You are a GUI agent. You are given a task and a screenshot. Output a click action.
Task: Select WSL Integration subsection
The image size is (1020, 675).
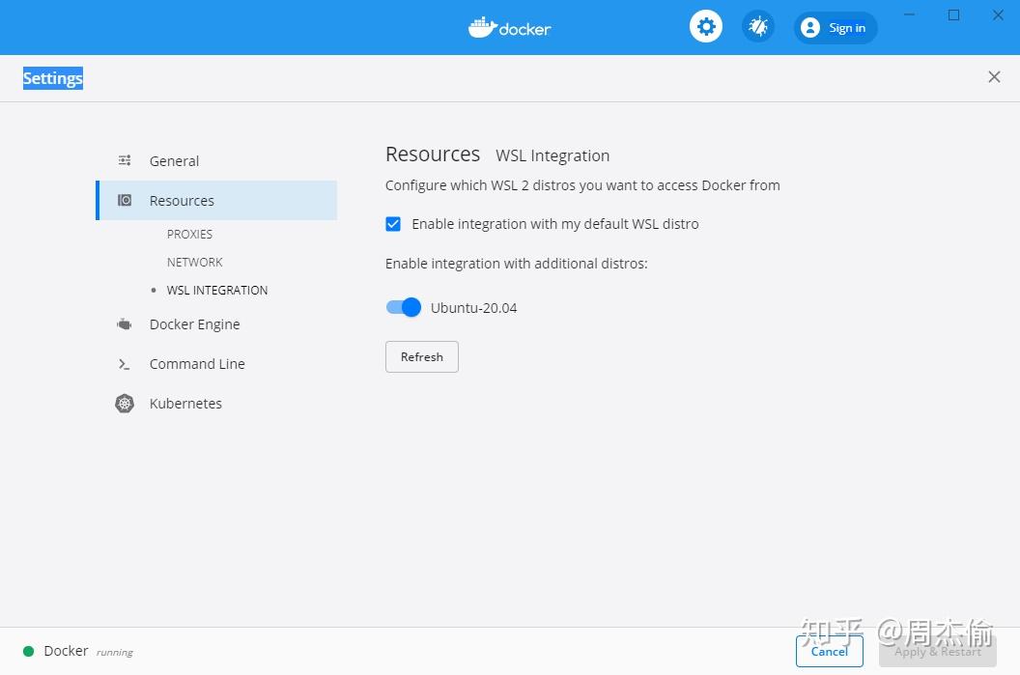(217, 290)
